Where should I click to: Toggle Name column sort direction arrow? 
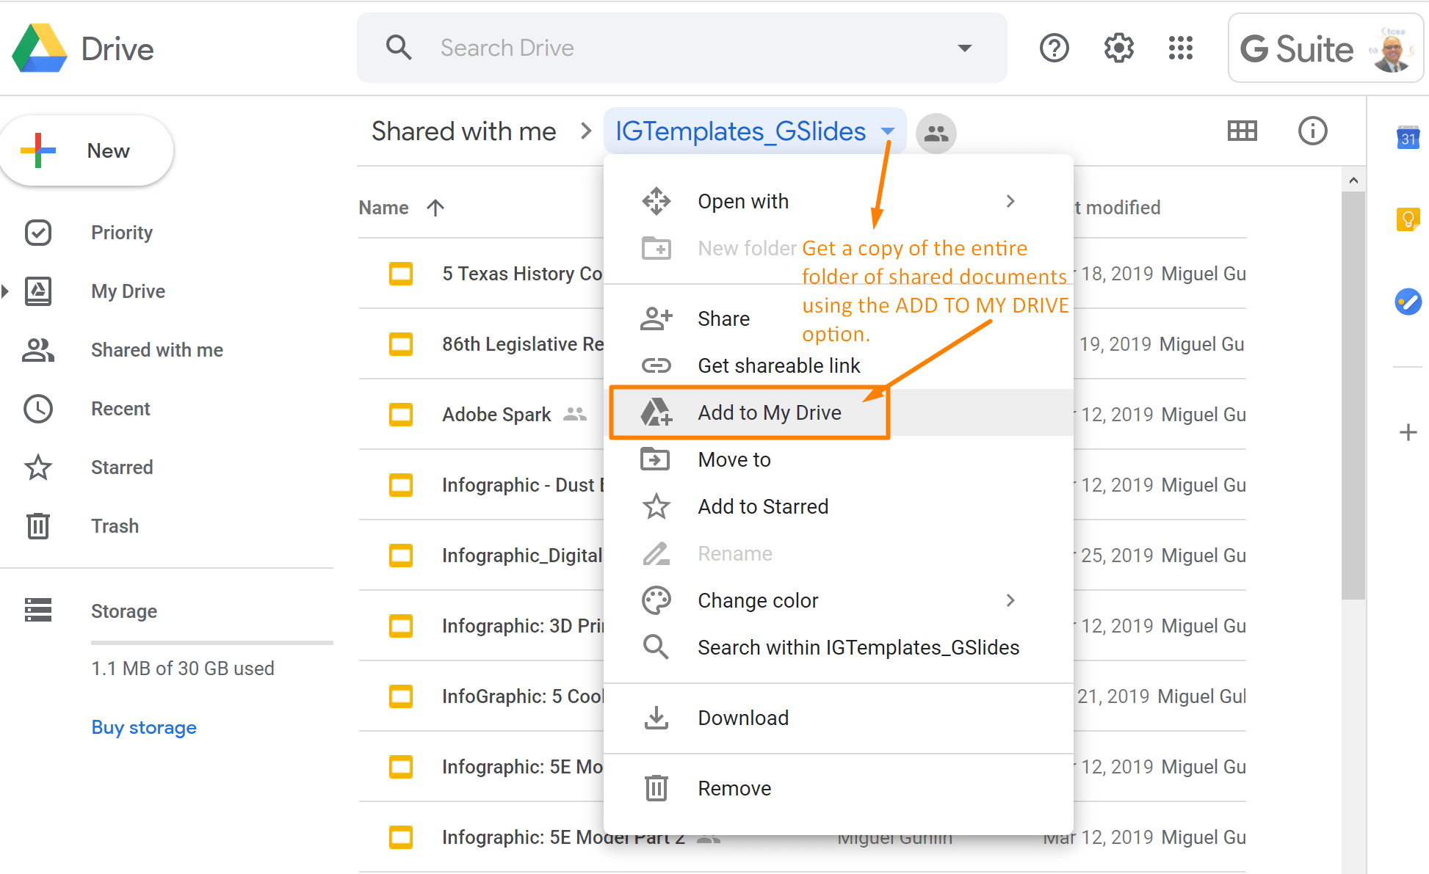[435, 208]
